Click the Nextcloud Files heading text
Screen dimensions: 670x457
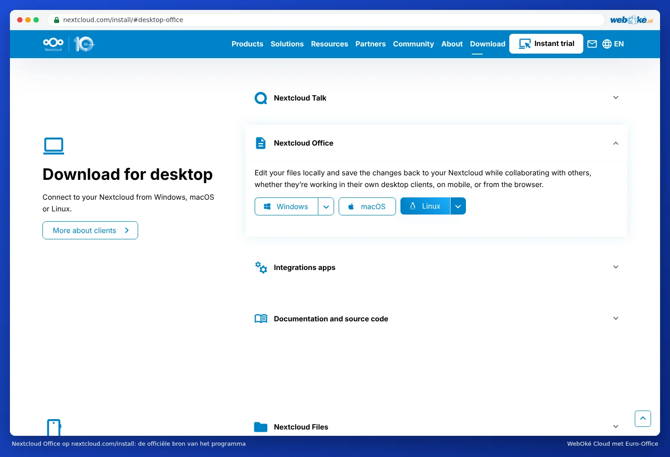click(301, 427)
